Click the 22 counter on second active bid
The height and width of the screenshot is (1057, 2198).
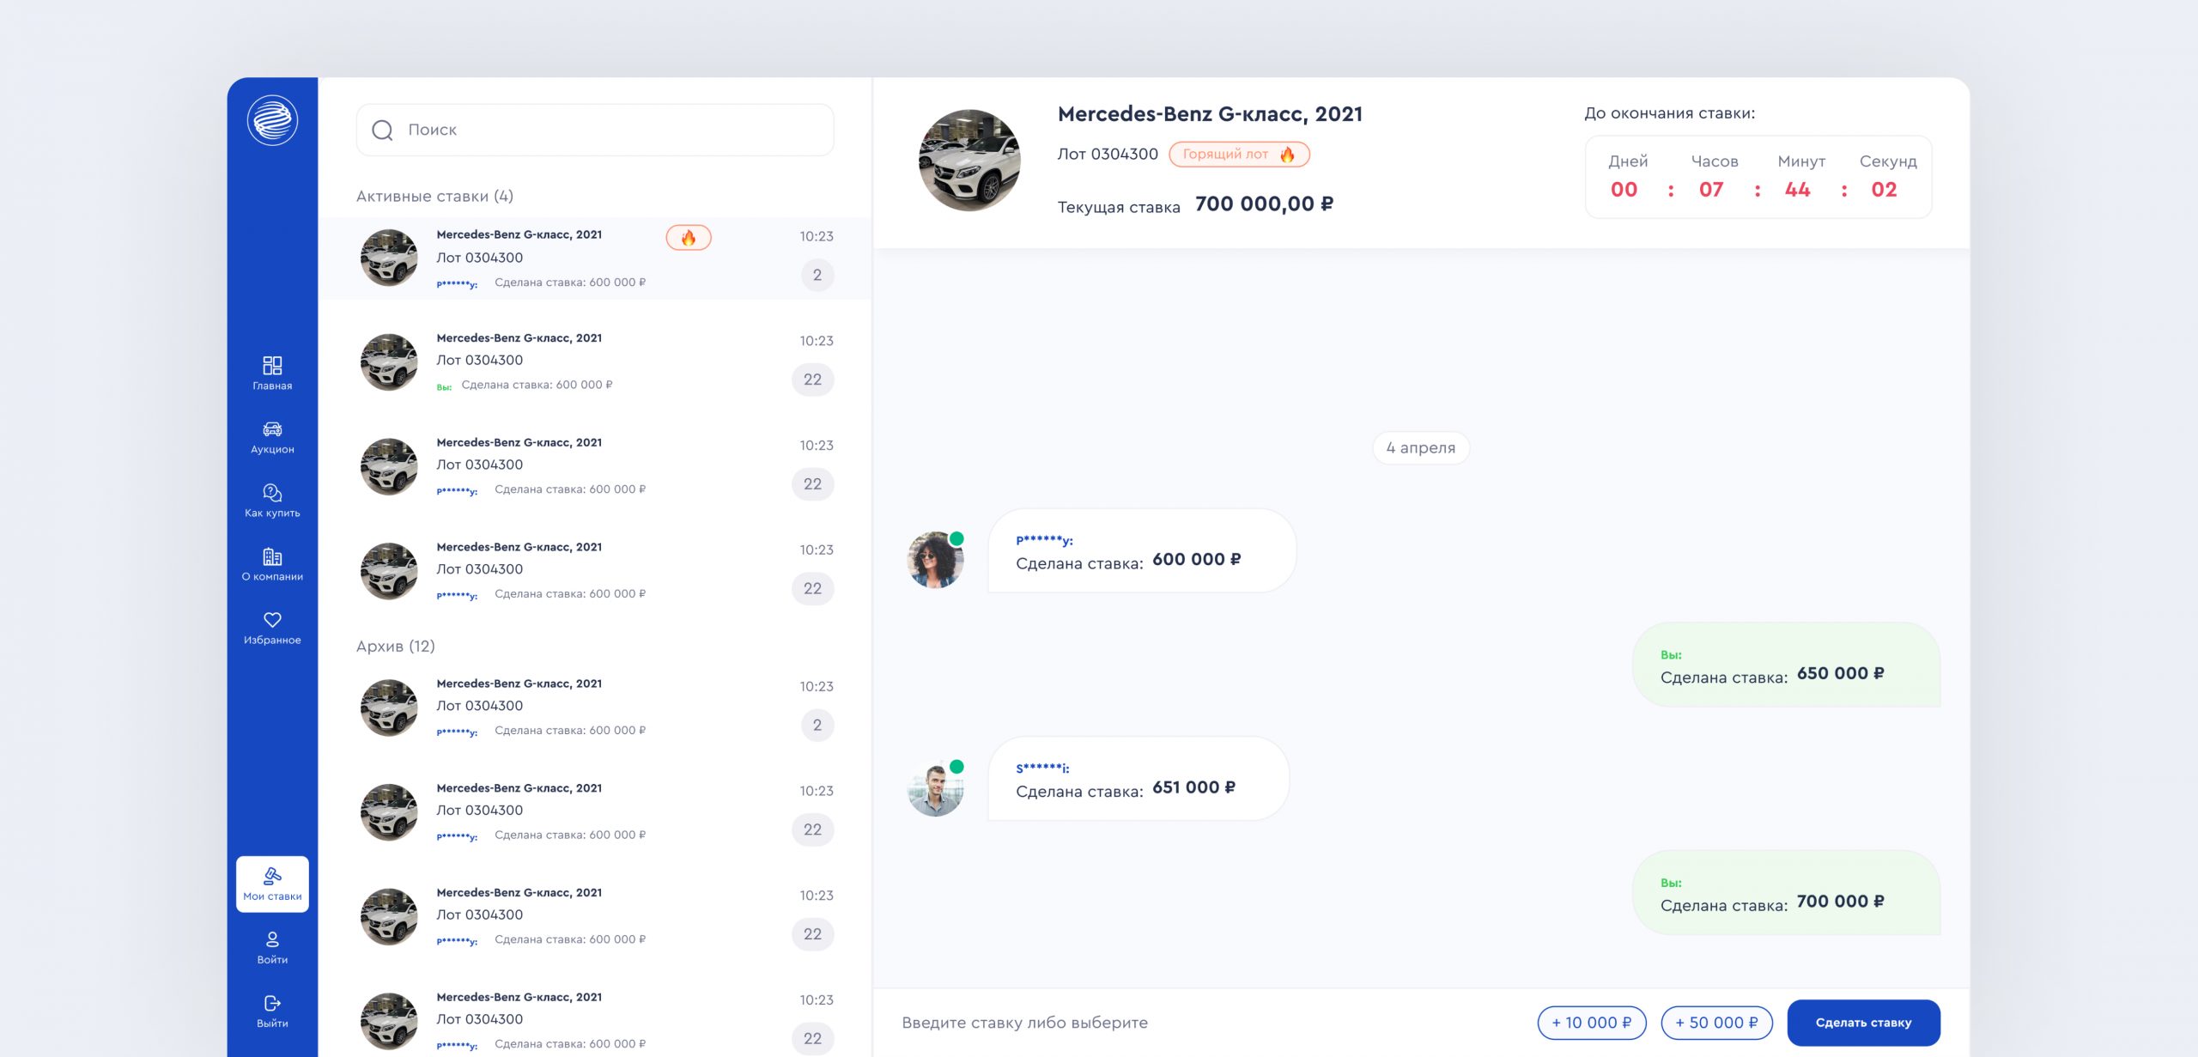click(x=812, y=380)
